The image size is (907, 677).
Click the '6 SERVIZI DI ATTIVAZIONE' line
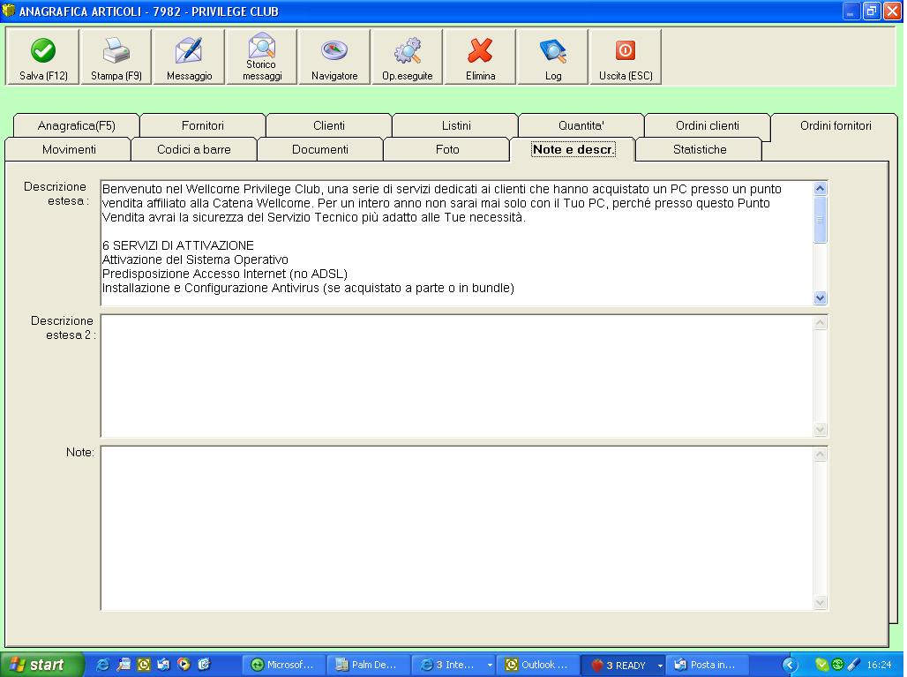[178, 245]
